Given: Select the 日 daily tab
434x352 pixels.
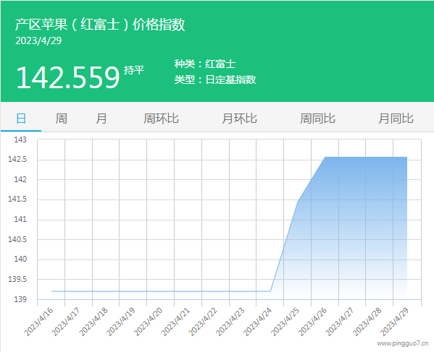Looking at the screenshot, I should click(x=21, y=119).
